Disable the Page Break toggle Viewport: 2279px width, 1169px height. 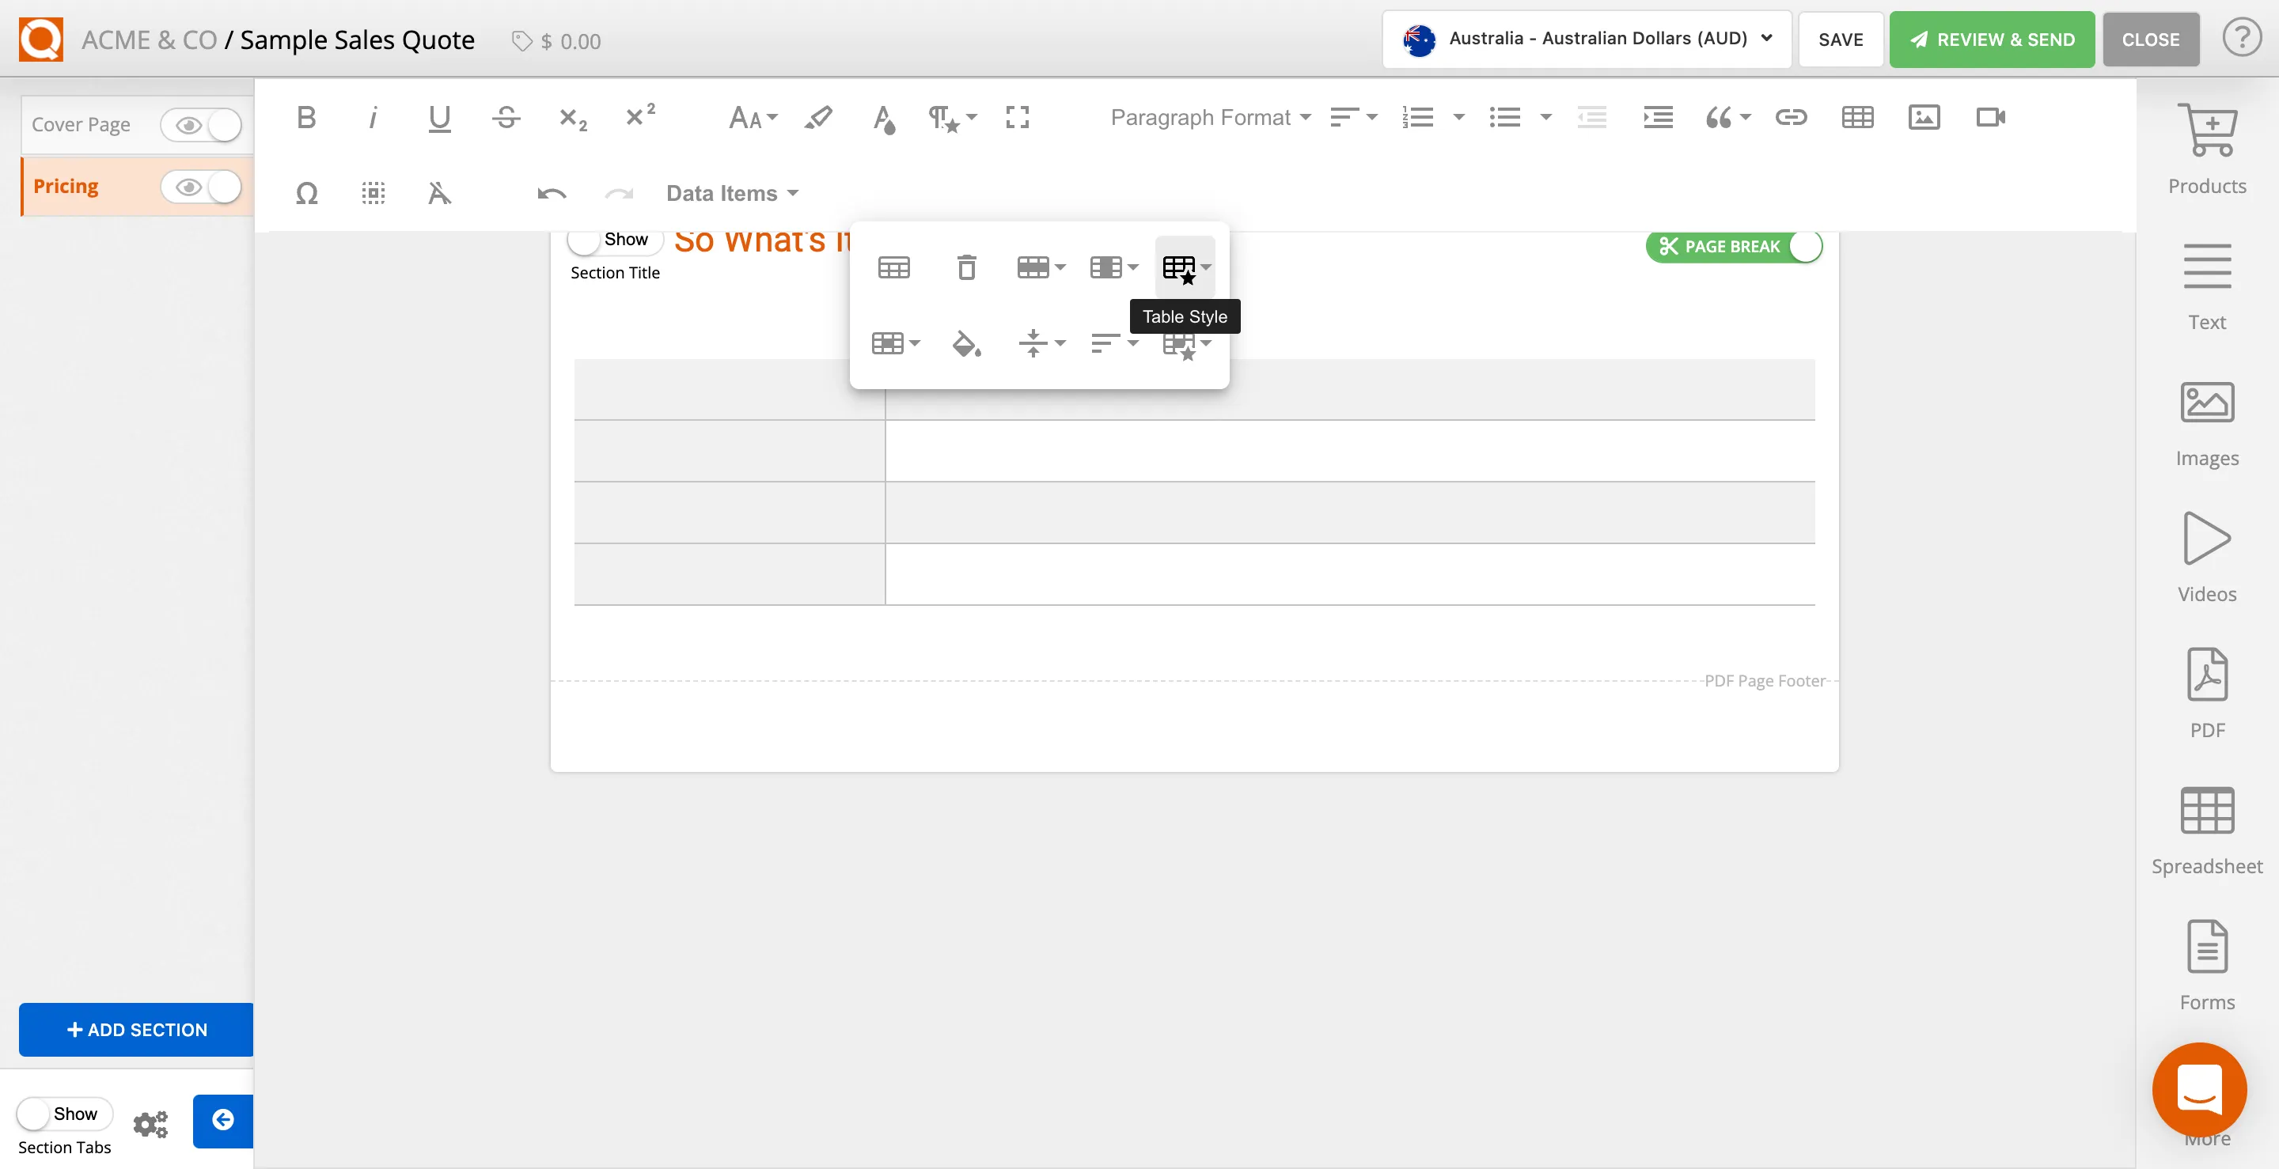click(x=1805, y=247)
